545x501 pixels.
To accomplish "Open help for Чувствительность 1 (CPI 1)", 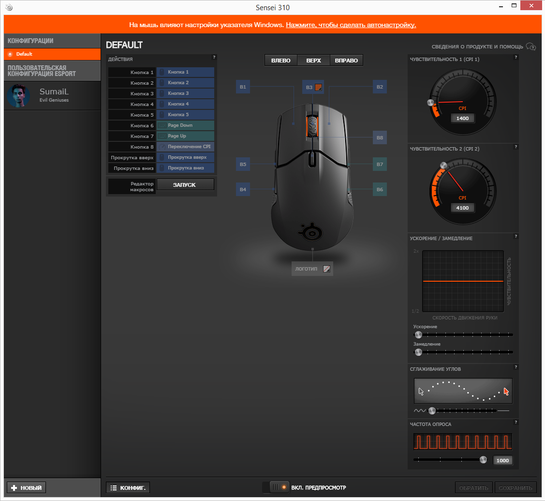I will pyautogui.click(x=516, y=57).
